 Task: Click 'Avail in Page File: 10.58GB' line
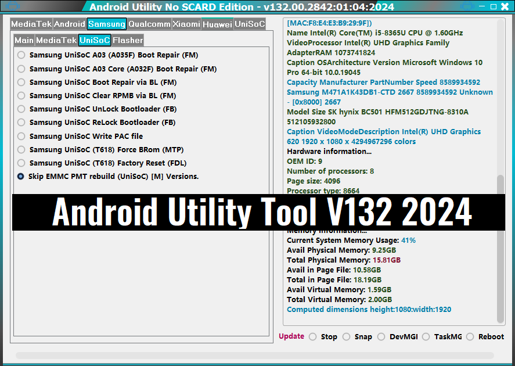pos(334,270)
